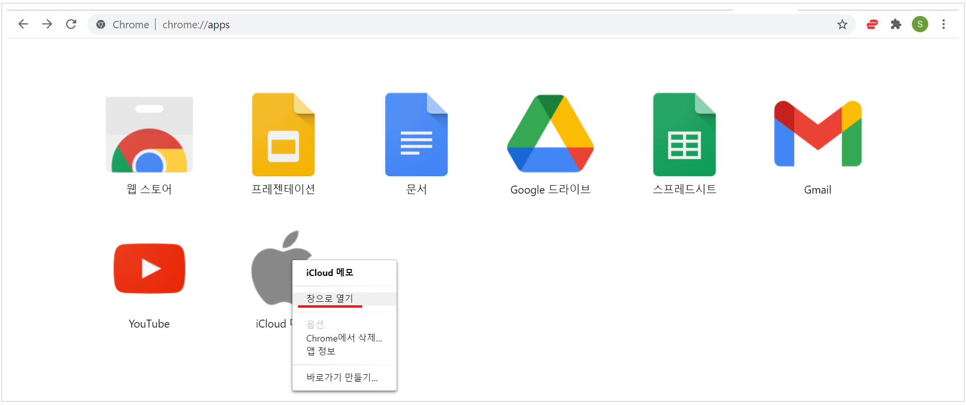Image resolution: width=966 pixels, height=405 pixels.
Task: Click the 'Gmail' text label
Action: point(818,190)
